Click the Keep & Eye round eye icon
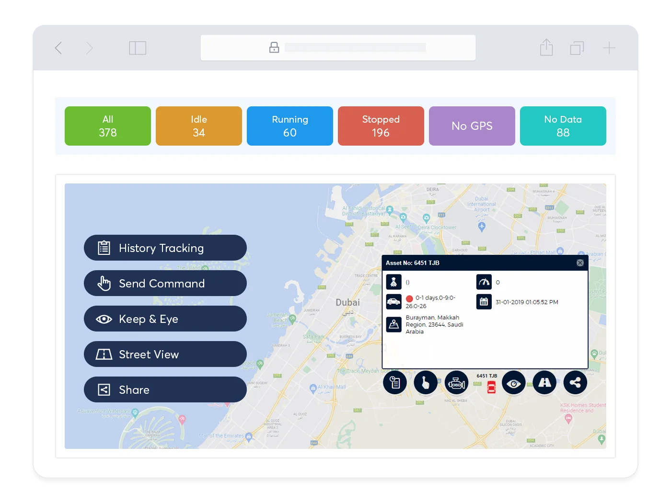 513,383
